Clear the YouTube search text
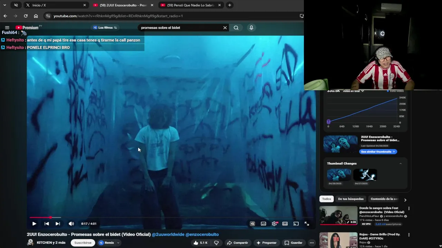 [x=225, y=28]
